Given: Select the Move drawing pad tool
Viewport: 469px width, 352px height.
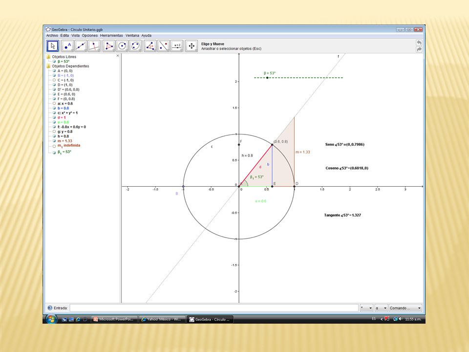Looking at the screenshot, I should click(192, 46).
